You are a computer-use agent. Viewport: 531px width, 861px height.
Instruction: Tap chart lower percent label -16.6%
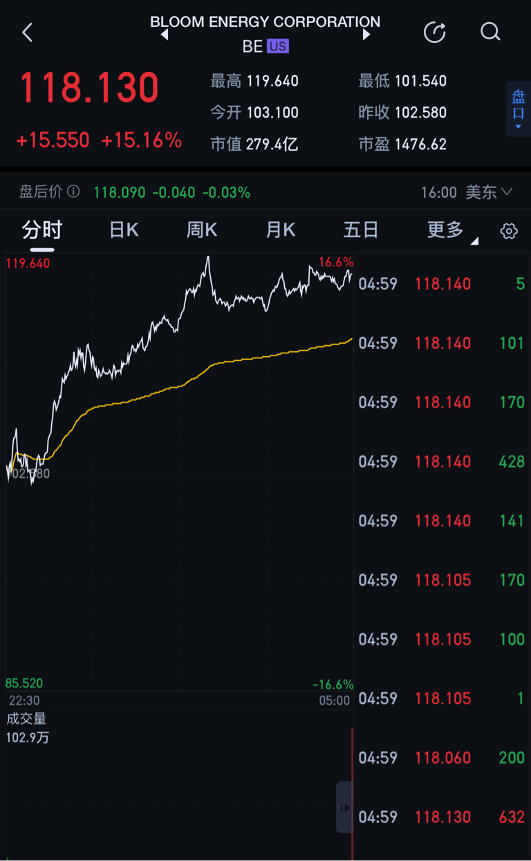click(x=333, y=685)
